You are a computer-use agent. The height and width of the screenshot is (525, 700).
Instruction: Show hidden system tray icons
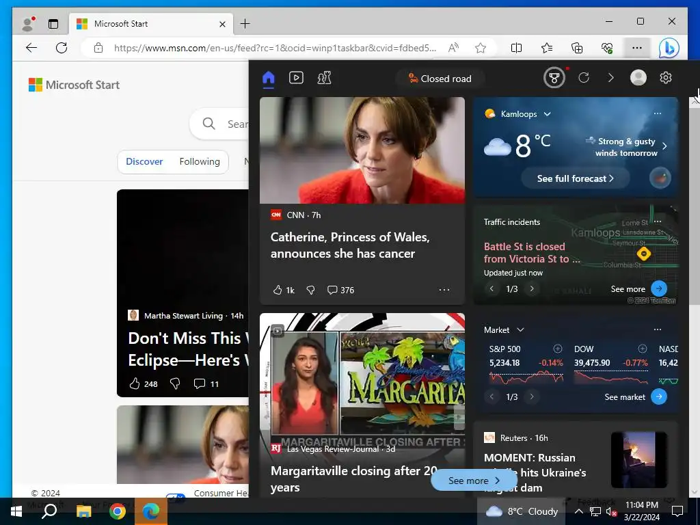[578, 511]
